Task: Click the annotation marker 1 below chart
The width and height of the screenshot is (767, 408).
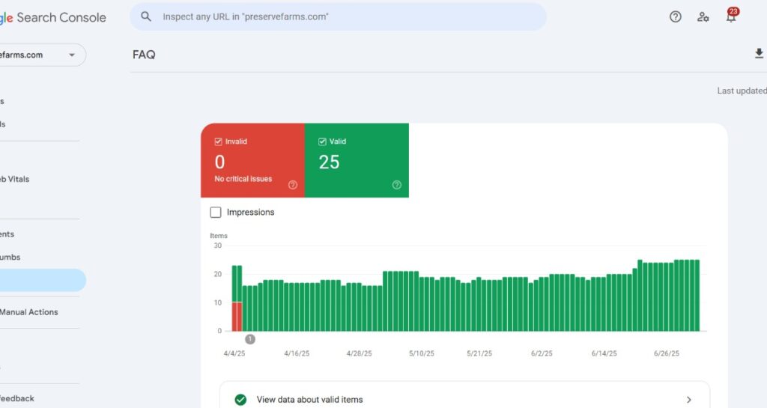Action: (250, 339)
